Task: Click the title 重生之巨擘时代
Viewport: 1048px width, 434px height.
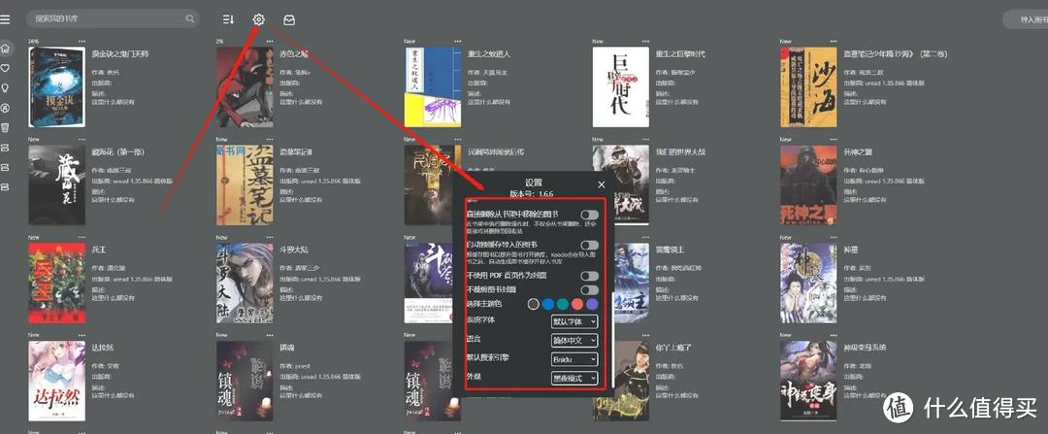Action: (x=680, y=54)
